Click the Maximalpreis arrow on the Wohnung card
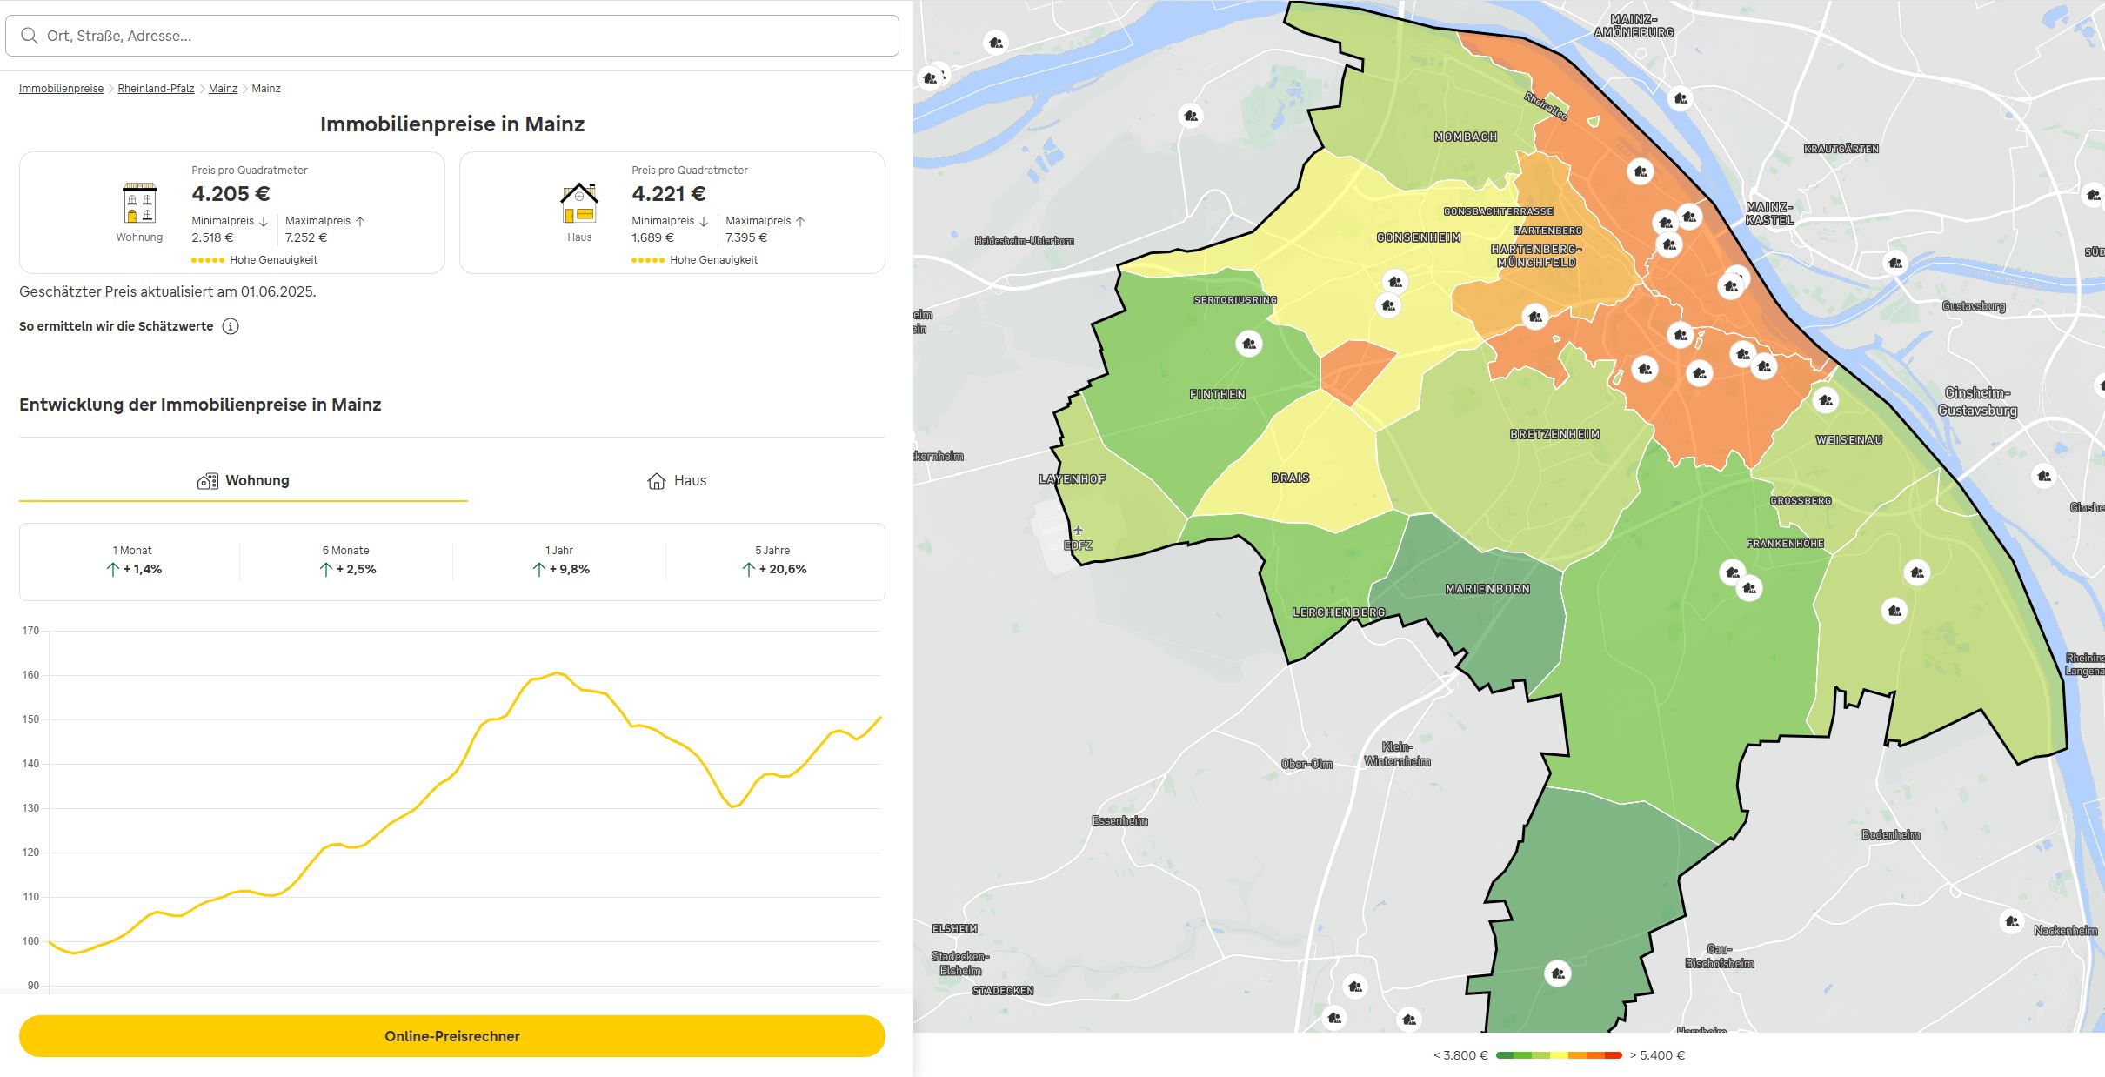This screenshot has height=1077, width=2105. point(362,220)
